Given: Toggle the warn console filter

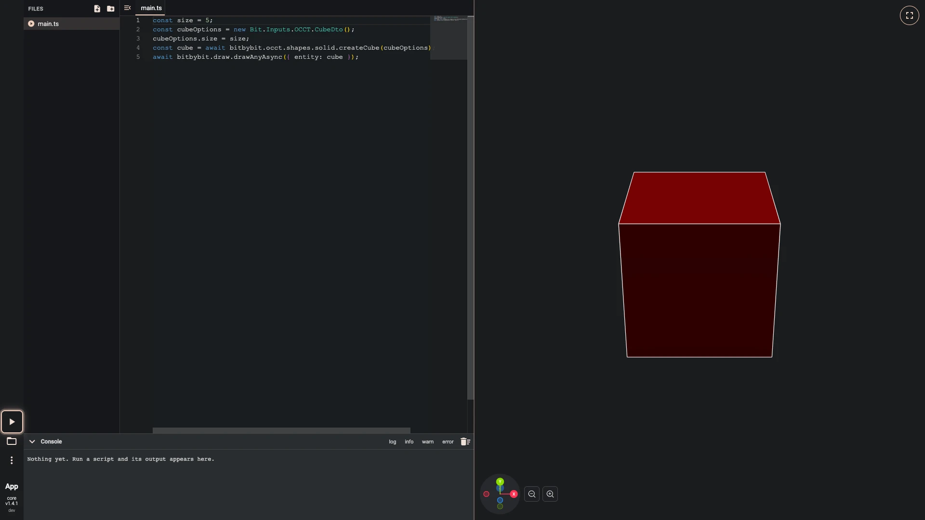Looking at the screenshot, I should coord(428,442).
